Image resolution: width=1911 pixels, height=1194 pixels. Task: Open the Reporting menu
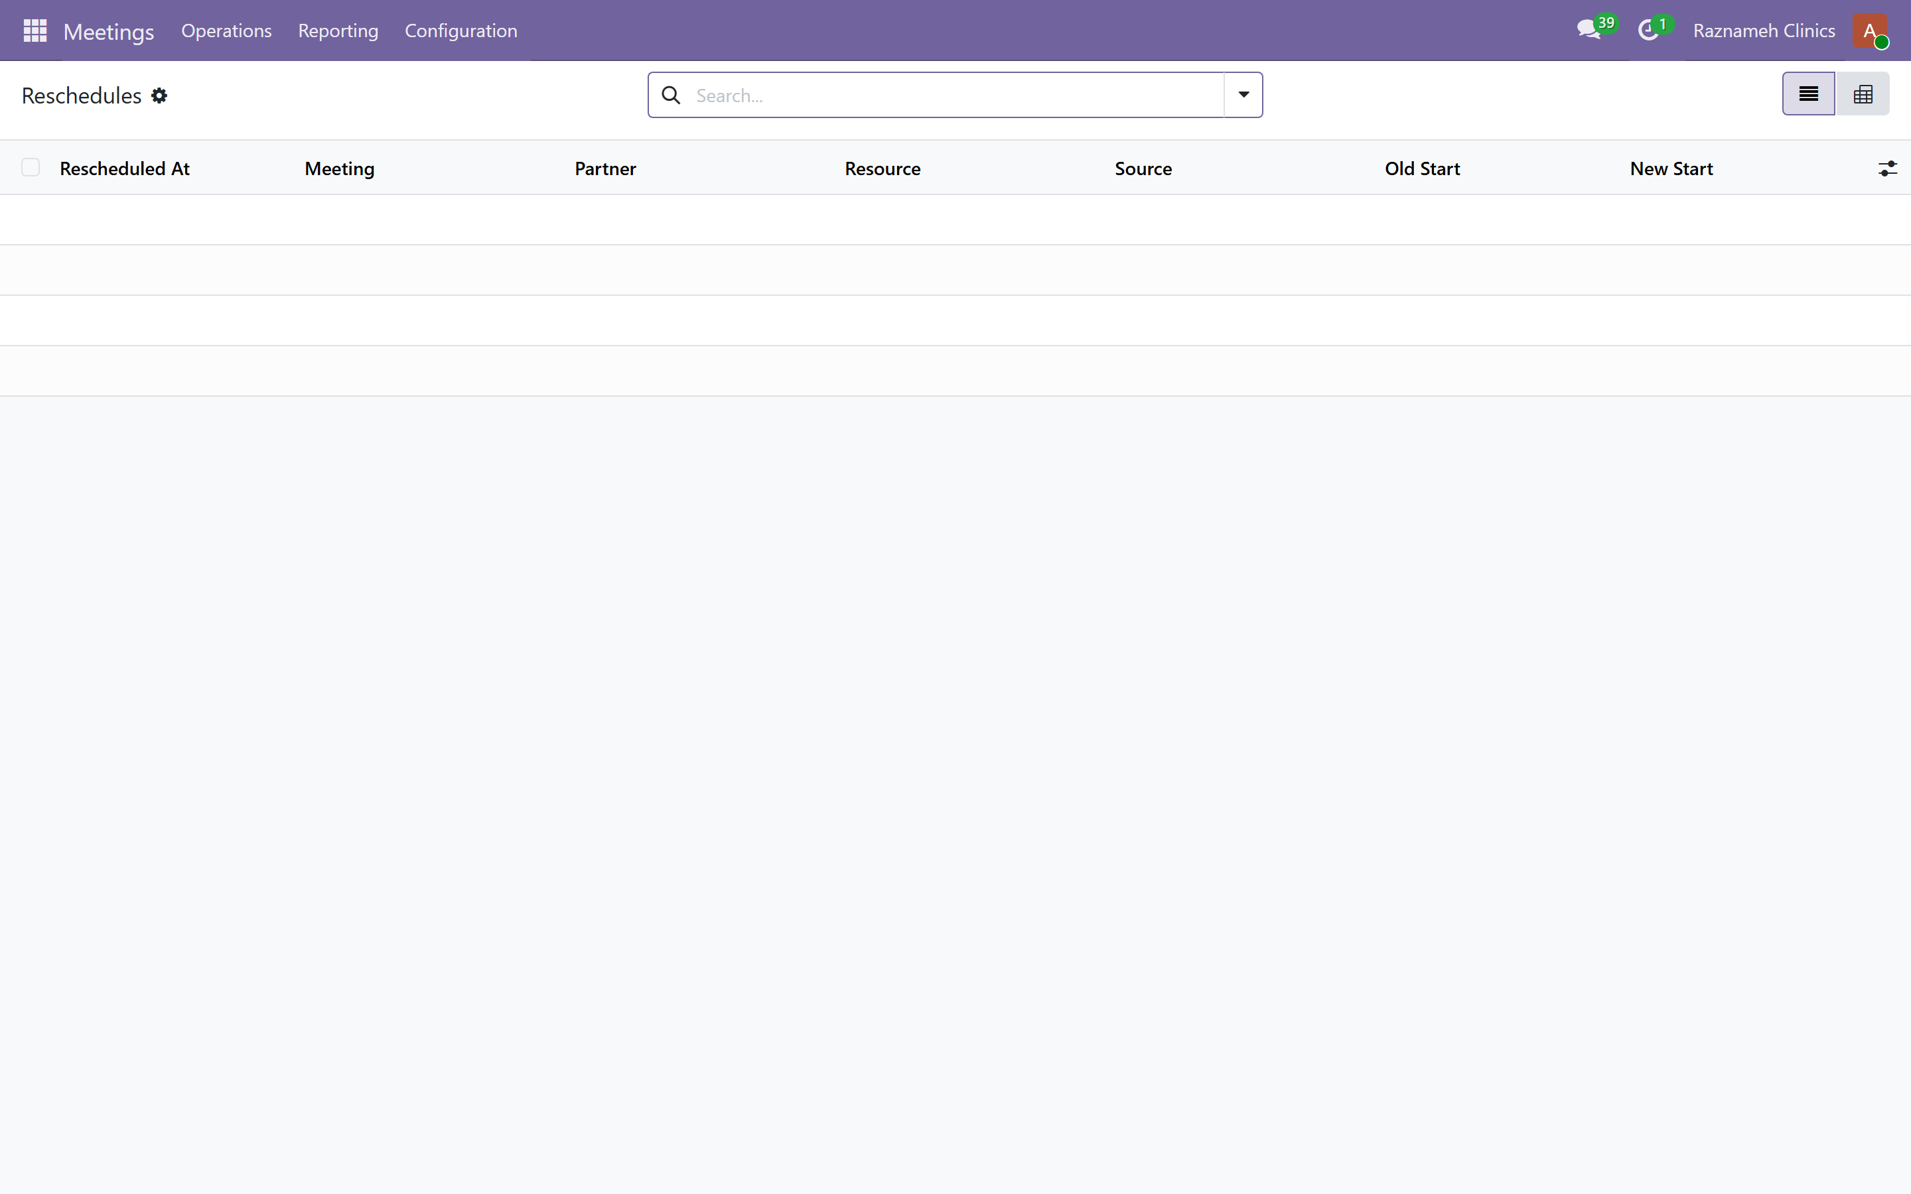pyautogui.click(x=338, y=31)
